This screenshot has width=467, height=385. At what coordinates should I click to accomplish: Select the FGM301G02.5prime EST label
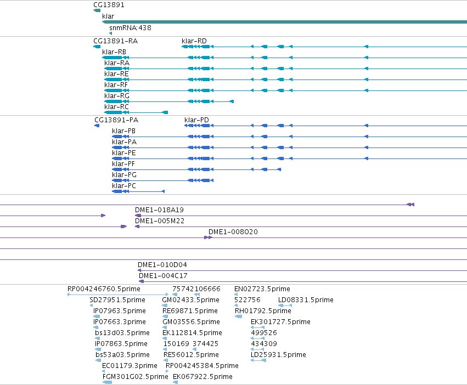point(135,377)
